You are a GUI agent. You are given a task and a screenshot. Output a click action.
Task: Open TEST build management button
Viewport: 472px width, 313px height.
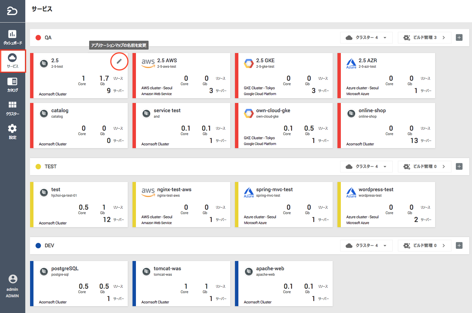point(424,167)
